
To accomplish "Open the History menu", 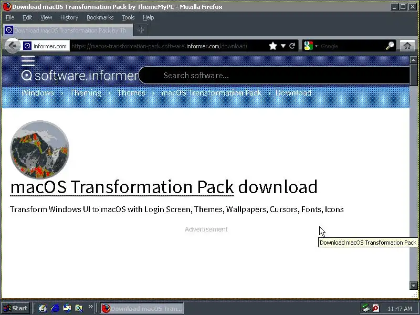I will tap(69, 17).
